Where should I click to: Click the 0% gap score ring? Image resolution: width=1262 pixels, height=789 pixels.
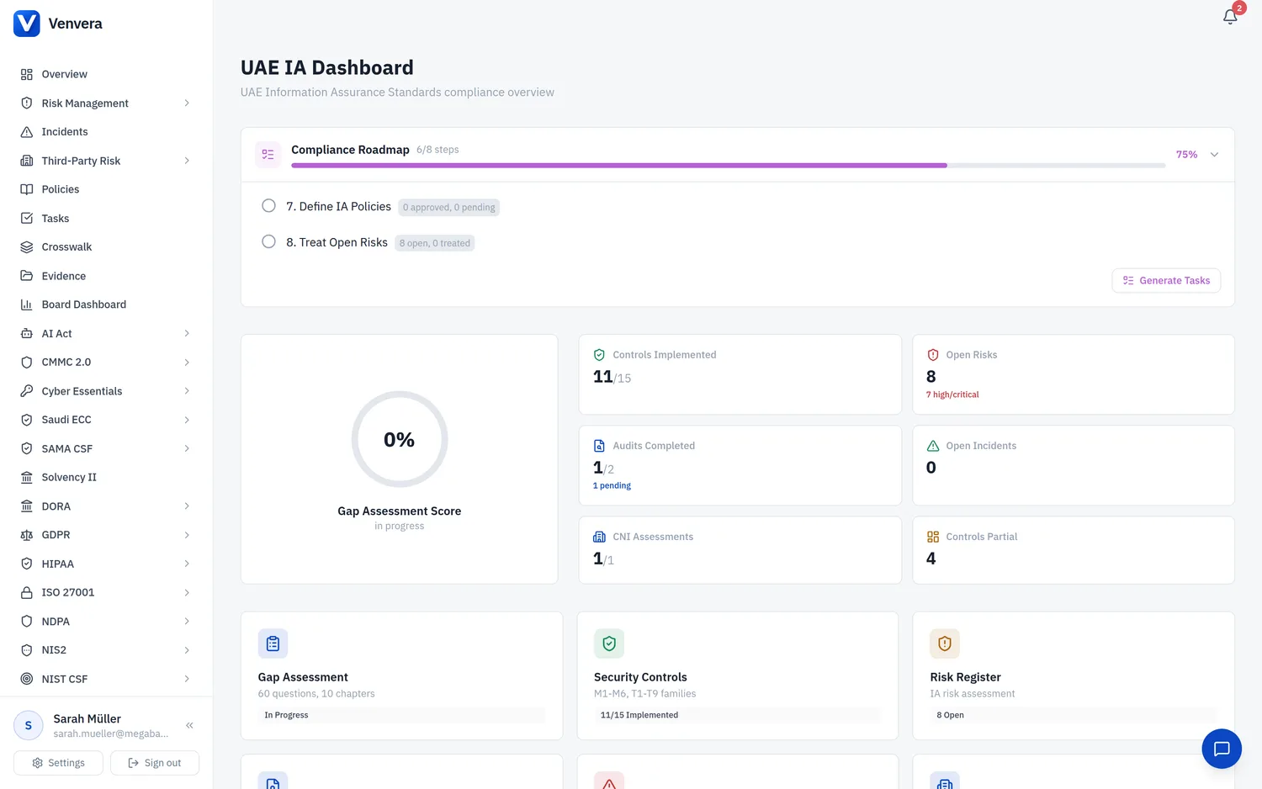point(400,439)
